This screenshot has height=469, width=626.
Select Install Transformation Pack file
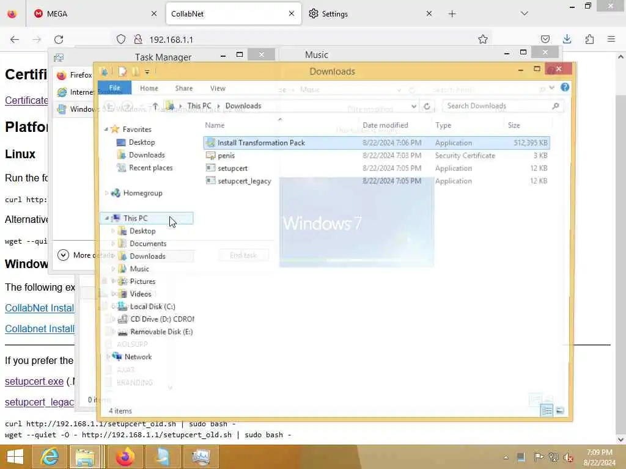pos(377,143)
